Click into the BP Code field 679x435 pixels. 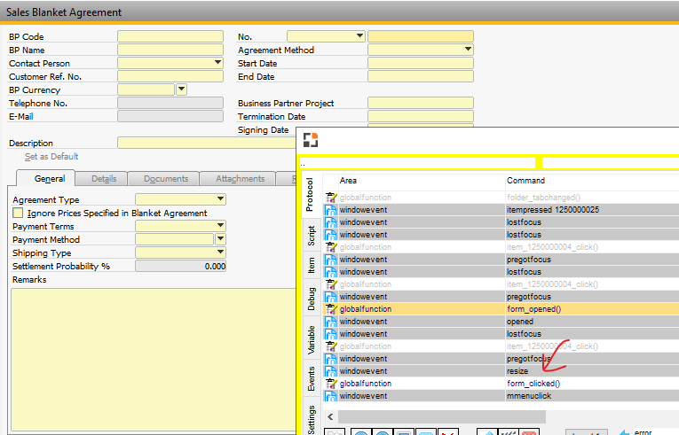(x=170, y=36)
